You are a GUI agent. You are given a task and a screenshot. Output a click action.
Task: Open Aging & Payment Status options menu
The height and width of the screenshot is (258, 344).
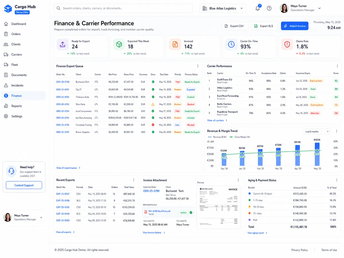[x=337, y=180]
